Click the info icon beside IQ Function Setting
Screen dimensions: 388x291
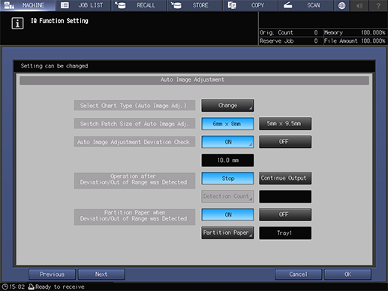(x=17, y=23)
